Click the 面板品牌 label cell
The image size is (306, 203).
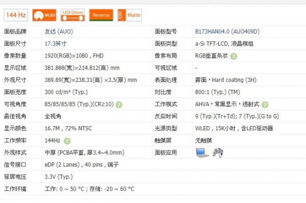click(x=15, y=32)
